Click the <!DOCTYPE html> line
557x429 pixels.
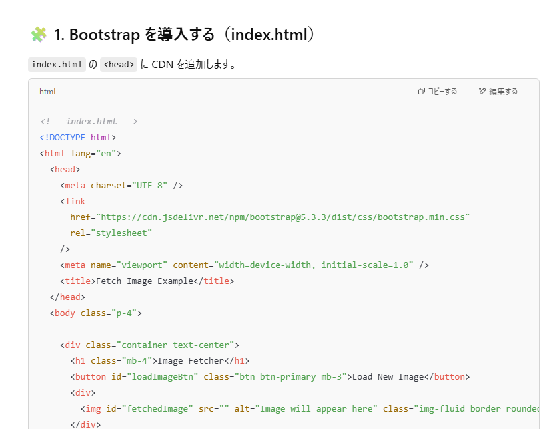click(x=78, y=138)
